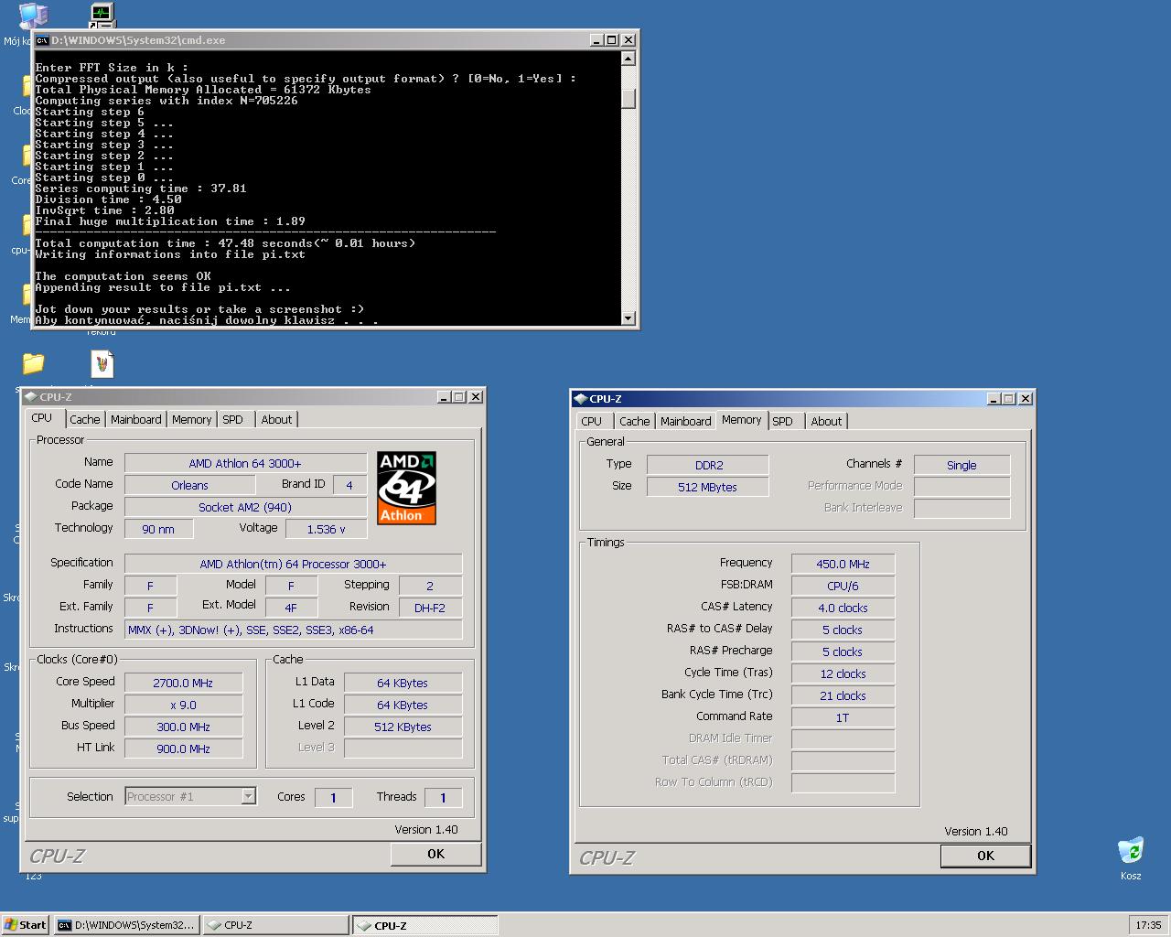
Task: Switch to cmd.exe from the taskbar
Action: pyautogui.click(x=126, y=925)
